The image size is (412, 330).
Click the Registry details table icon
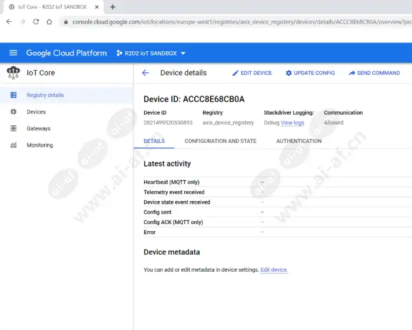[x=14, y=95]
